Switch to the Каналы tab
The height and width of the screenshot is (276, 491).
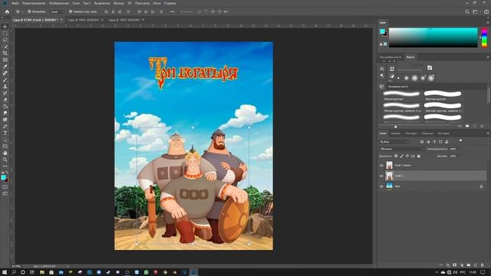(396, 133)
